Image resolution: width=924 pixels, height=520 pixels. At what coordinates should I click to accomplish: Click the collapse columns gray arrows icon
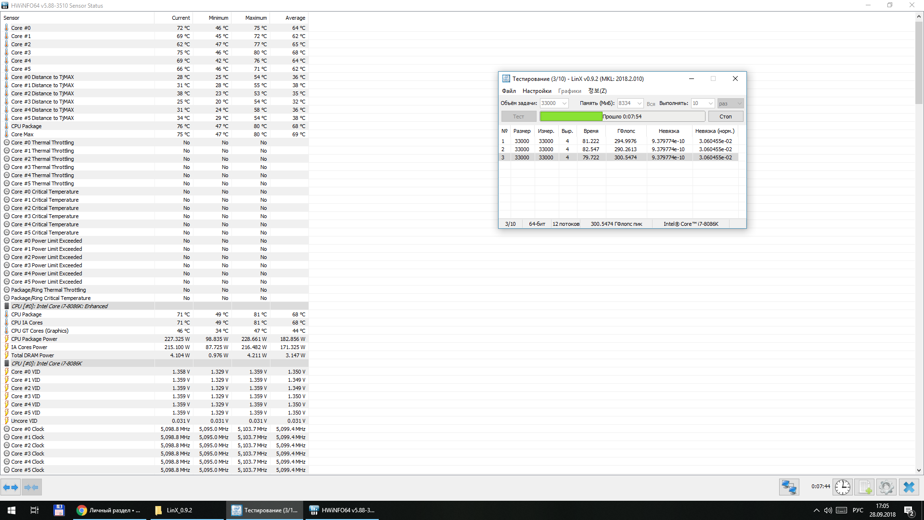tap(32, 487)
